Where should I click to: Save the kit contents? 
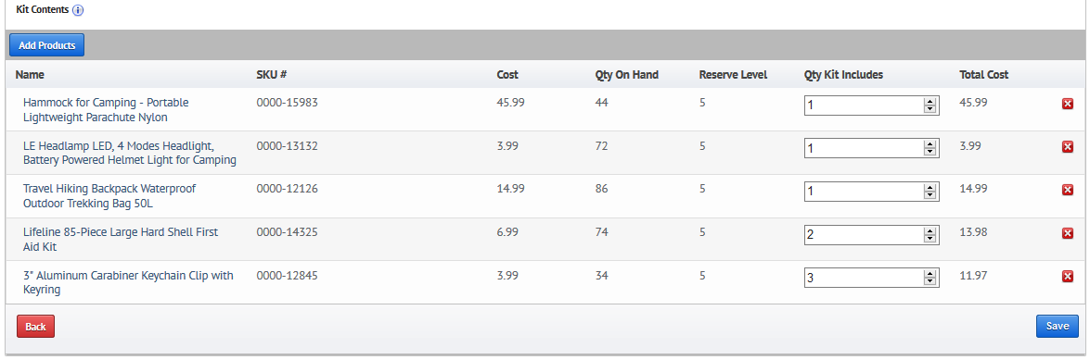click(x=1058, y=326)
